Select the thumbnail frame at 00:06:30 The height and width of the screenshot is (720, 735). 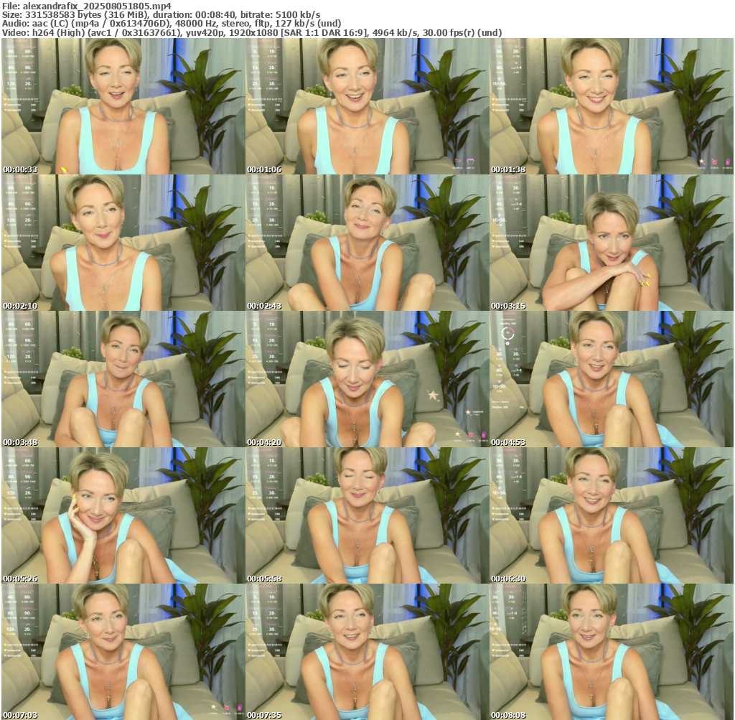click(612, 515)
